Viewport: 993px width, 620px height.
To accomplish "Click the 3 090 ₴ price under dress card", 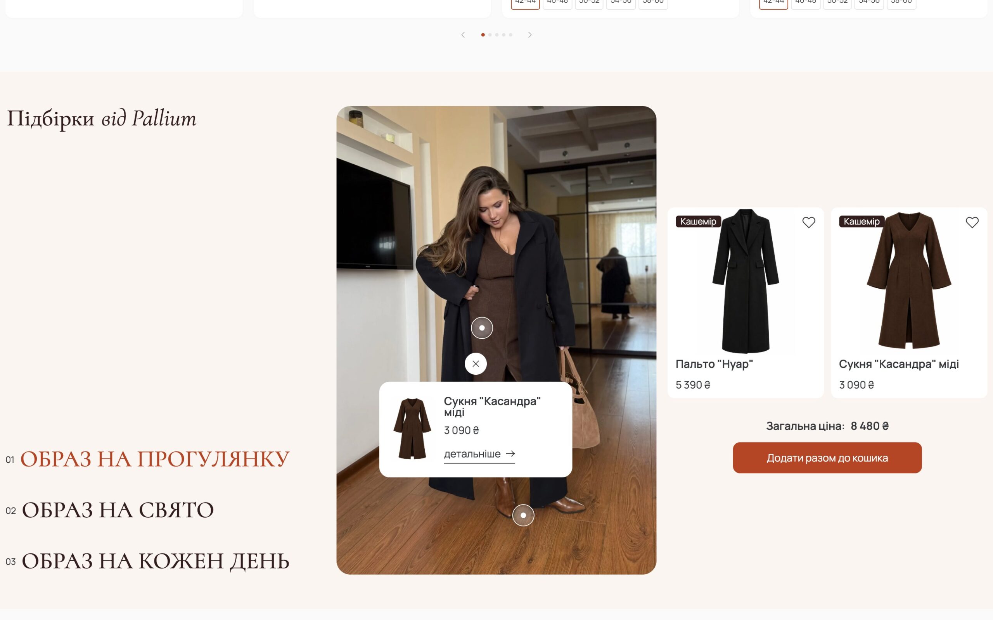I will click(x=856, y=385).
